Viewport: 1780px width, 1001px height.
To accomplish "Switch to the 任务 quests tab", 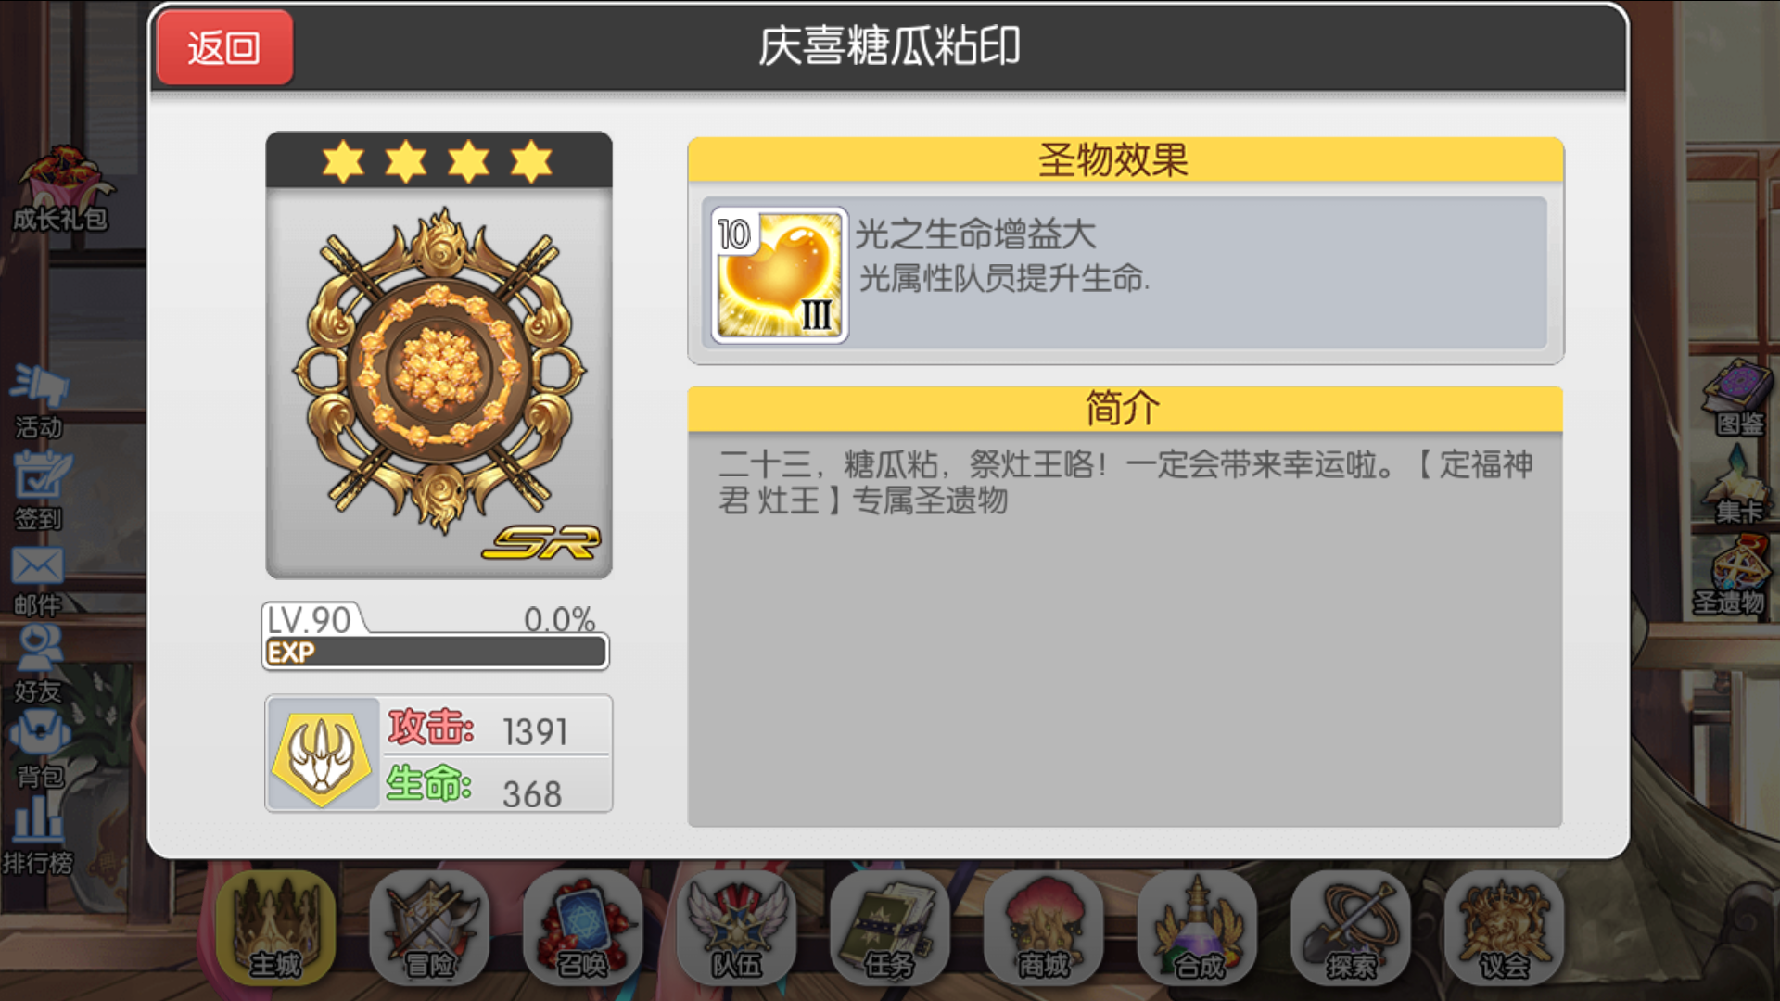I will (890, 927).
